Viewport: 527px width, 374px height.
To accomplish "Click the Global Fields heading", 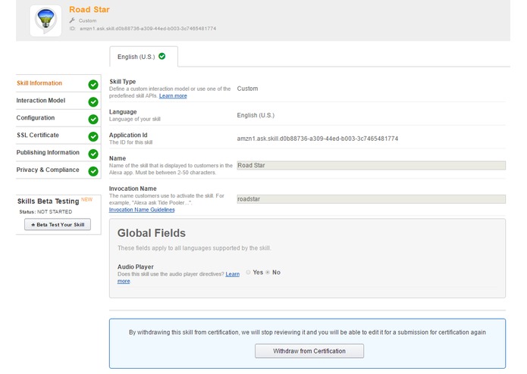I will pyautogui.click(x=151, y=233).
